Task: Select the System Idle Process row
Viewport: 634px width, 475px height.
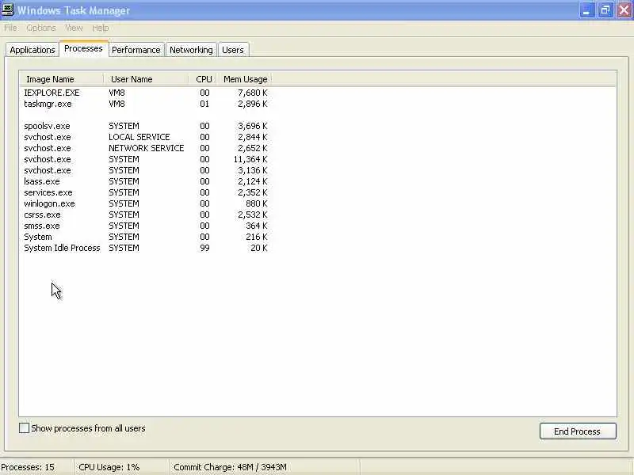Action: pos(146,248)
